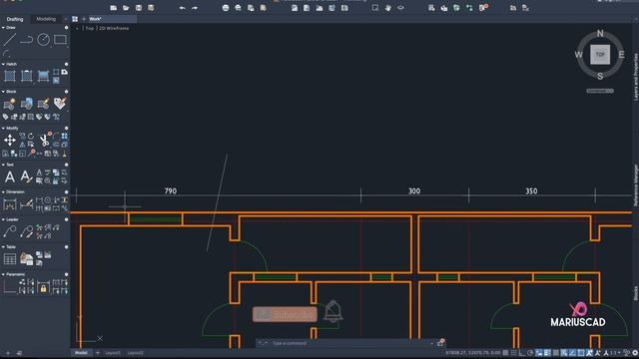Select the Aligned Dimension tool
The image size is (639, 359).
[27, 203]
